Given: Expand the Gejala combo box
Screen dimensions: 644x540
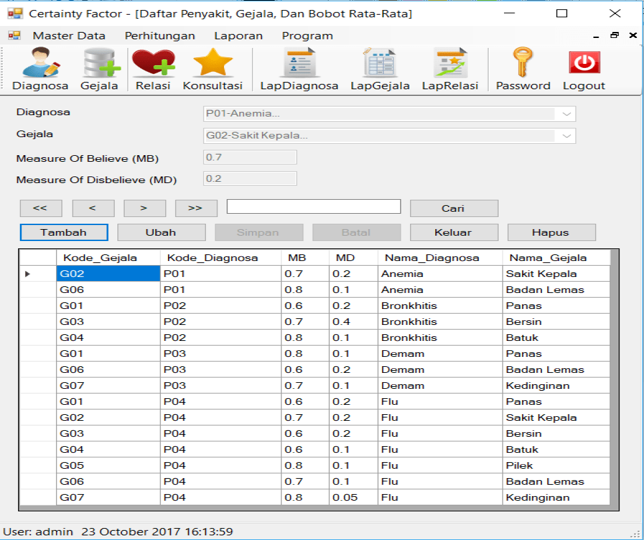Looking at the screenshot, I should click(567, 136).
